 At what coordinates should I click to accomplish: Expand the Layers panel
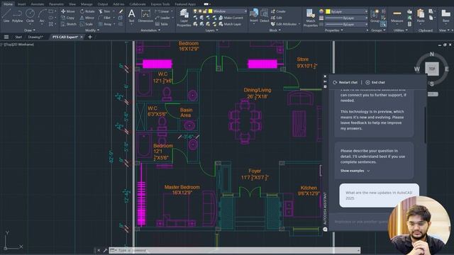[211, 30]
